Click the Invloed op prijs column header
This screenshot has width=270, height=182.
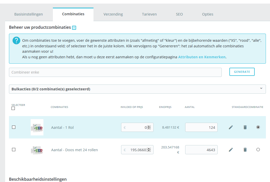click(x=132, y=107)
